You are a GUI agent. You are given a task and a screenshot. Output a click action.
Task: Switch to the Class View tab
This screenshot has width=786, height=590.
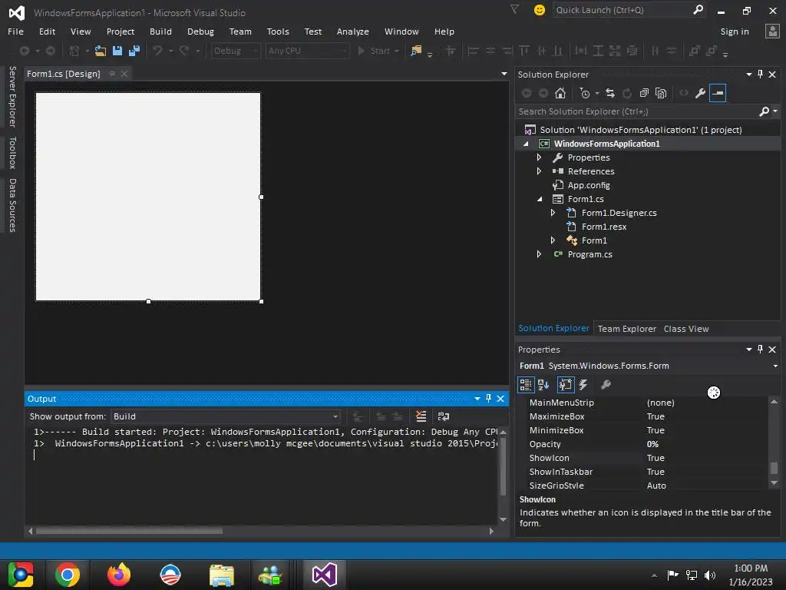(685, 329)
